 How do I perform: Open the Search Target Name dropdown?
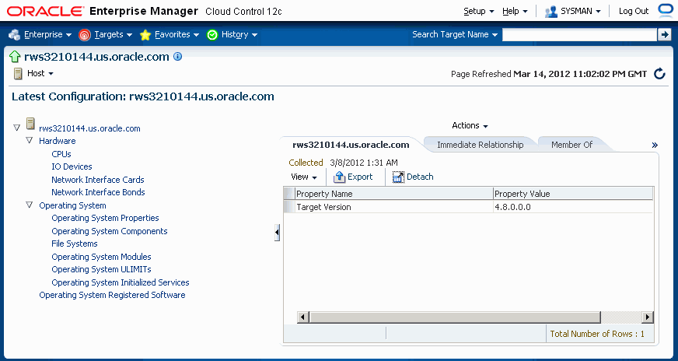(454, 35)
